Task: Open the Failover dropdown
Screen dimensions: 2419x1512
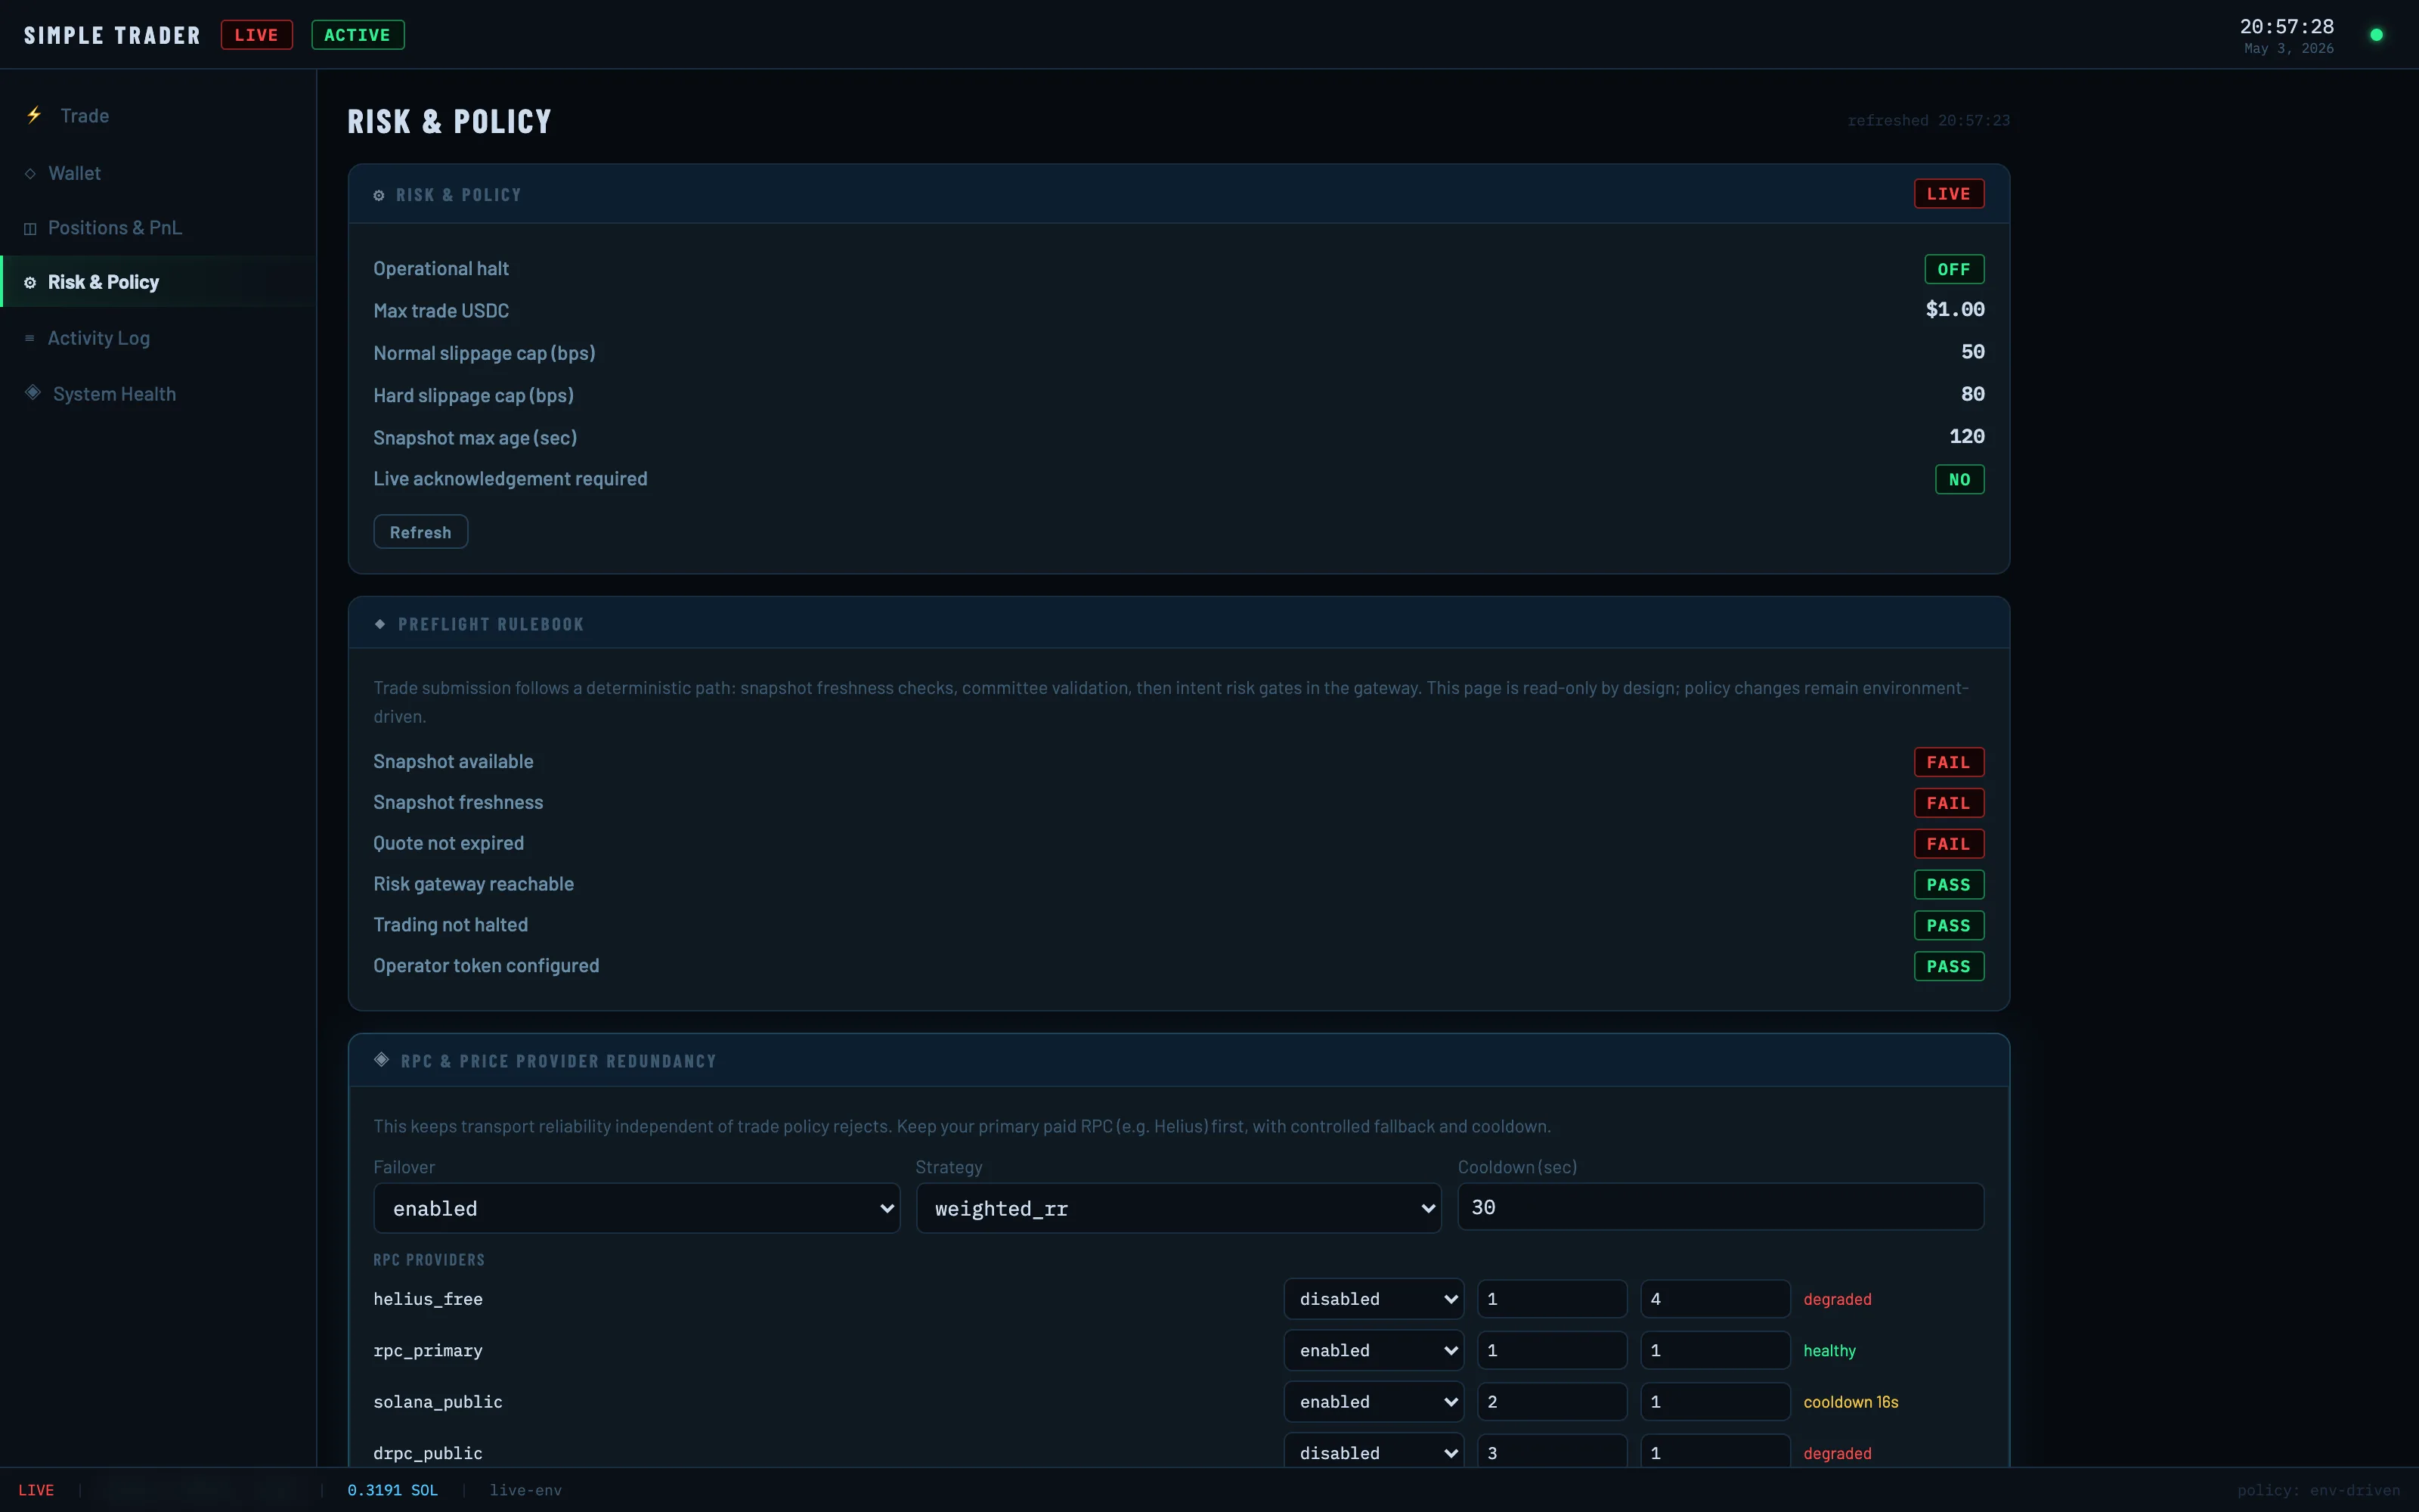Action: point(636,1208)
